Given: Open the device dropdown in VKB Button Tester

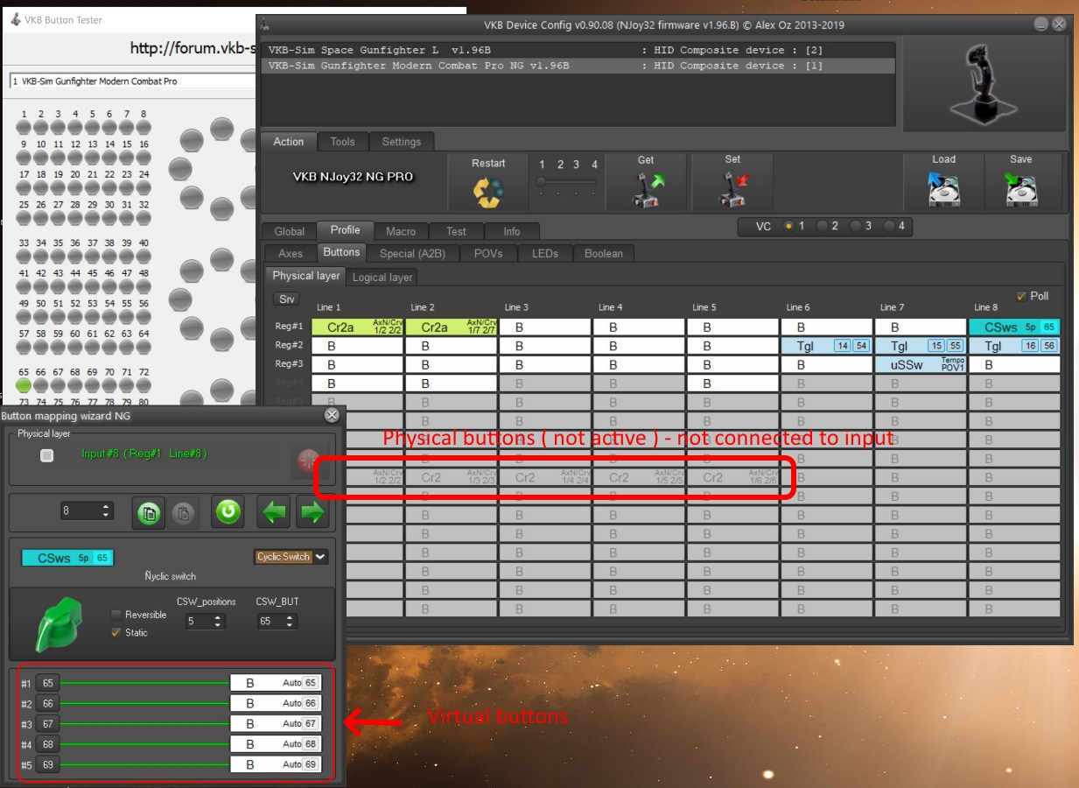Looking at the screenshot, I should [131, 81].
